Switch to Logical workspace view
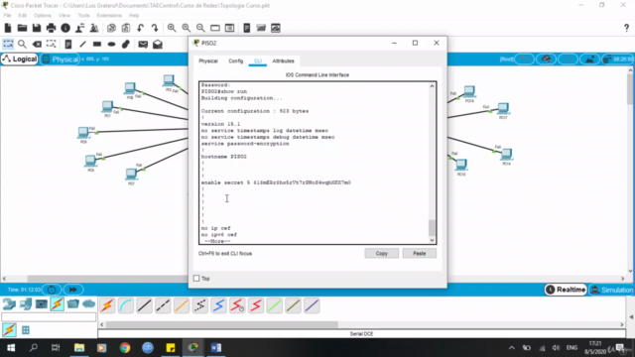This screenshot has width=635, height=357. [20, 59]
